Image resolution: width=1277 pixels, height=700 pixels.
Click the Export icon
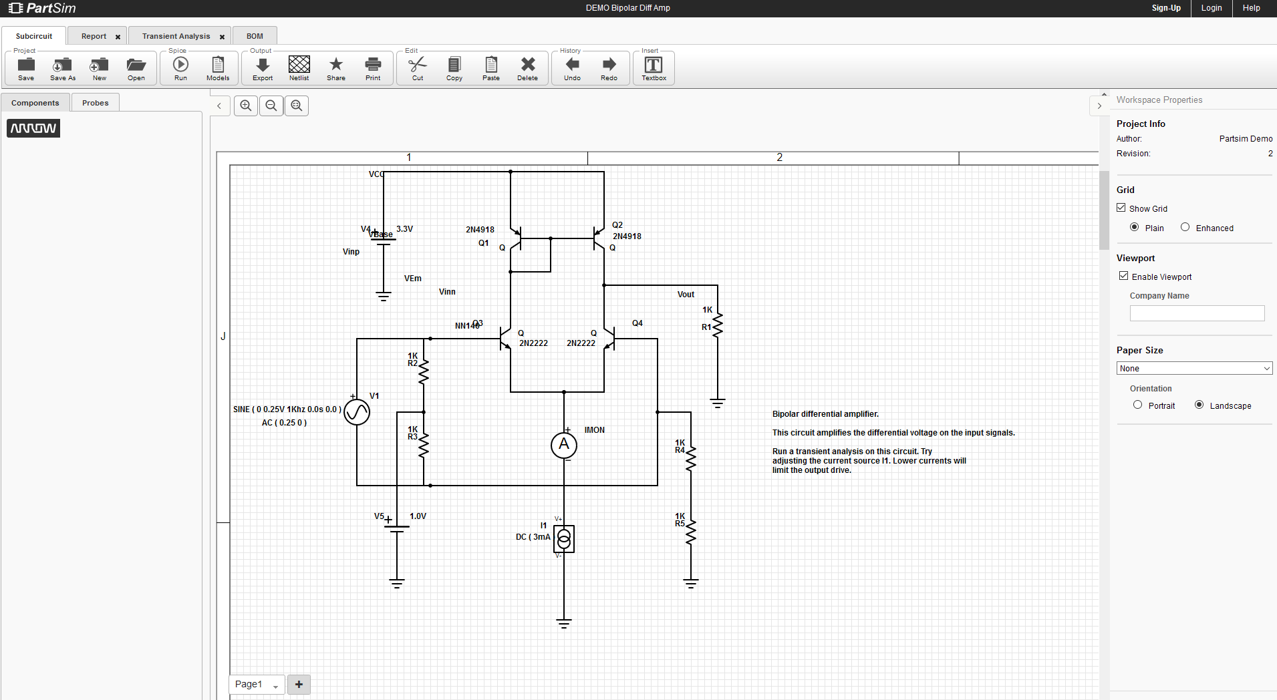263,67
